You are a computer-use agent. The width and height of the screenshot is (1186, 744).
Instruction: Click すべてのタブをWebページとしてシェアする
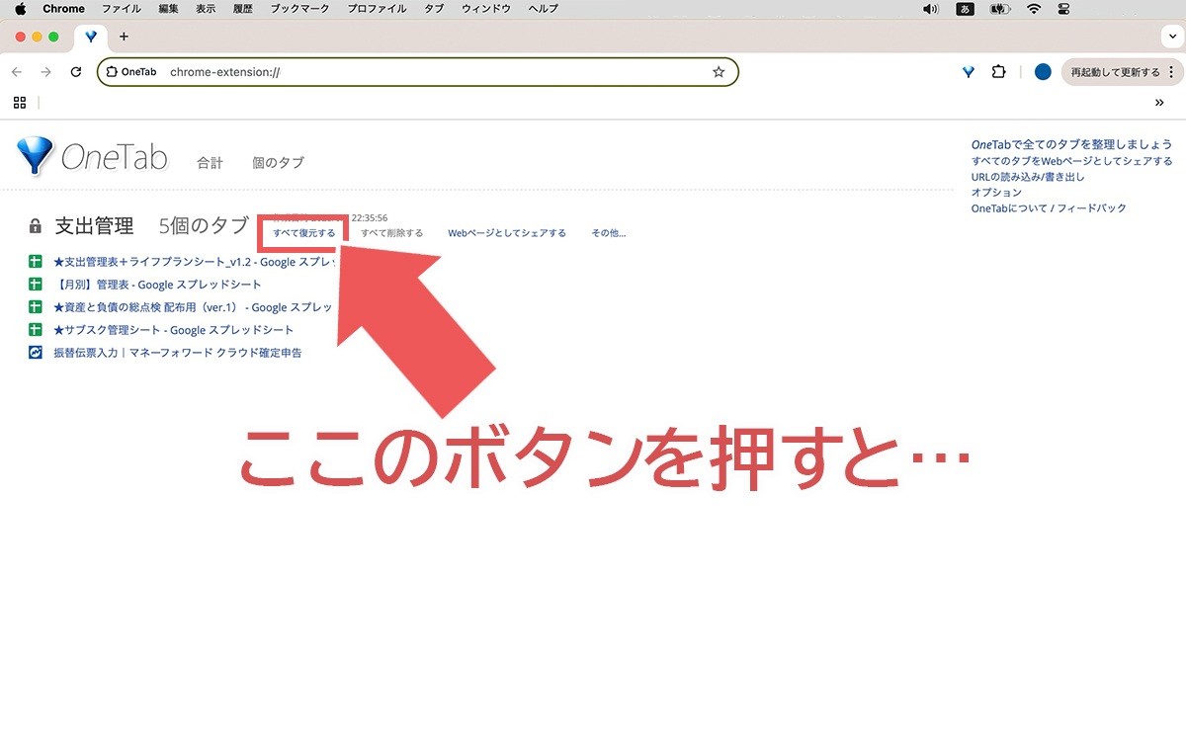(1071, 161)
